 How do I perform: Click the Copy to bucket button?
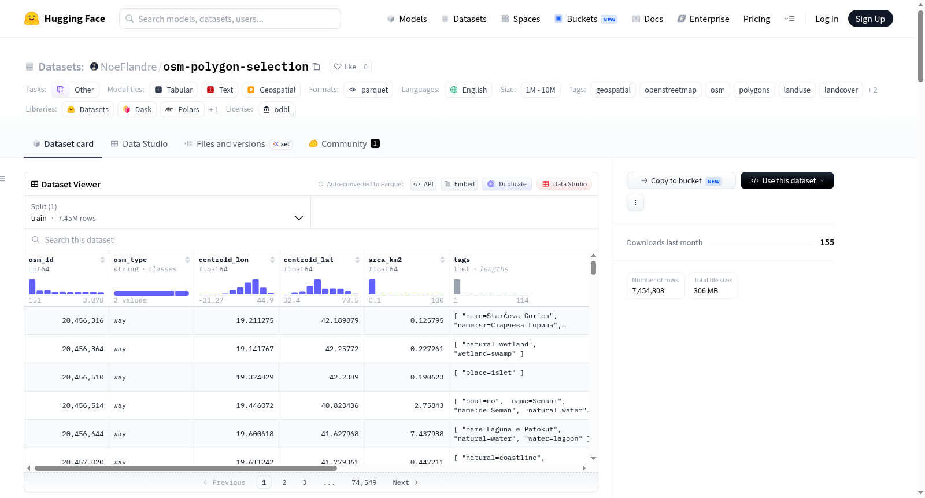click(681, 180)
